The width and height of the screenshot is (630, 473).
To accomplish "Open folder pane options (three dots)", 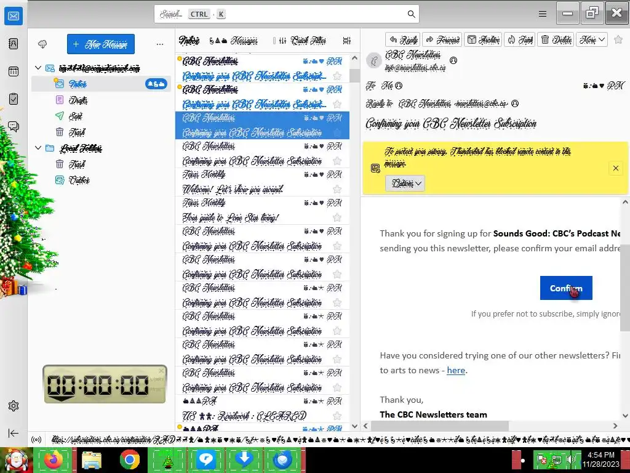I will 160,44.
